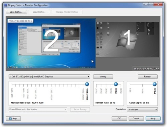Expand the Dell ST2420L monitor selector
Screen dimensions: 167x127
[49, 77]
